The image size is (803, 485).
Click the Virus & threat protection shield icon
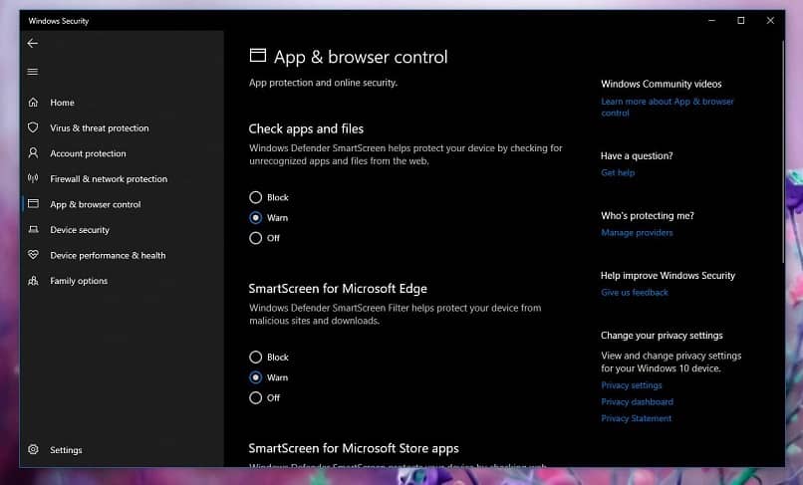(33, 128)
